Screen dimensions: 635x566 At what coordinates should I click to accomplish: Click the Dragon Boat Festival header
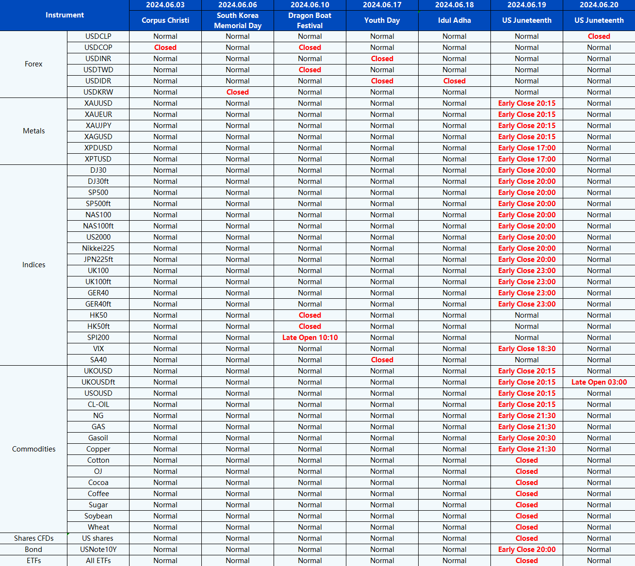click(309, 20)
